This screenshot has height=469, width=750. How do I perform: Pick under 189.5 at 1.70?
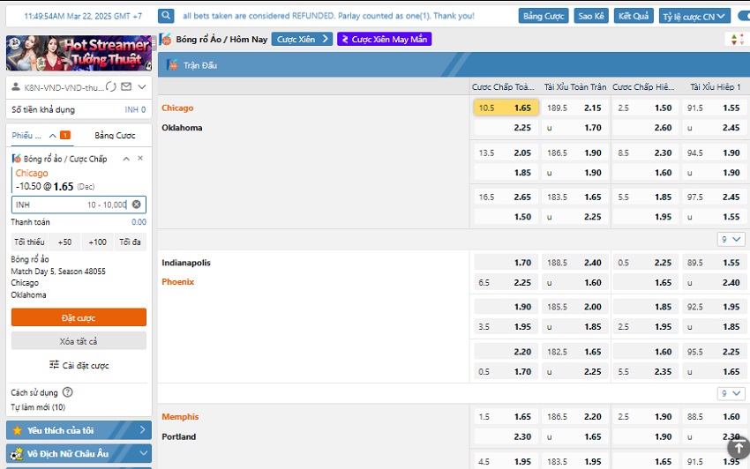[x=575, y=128]
